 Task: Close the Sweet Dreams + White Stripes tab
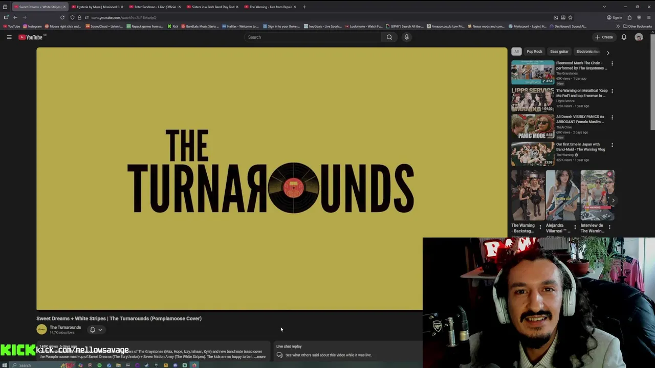click(x=64, y=7)
